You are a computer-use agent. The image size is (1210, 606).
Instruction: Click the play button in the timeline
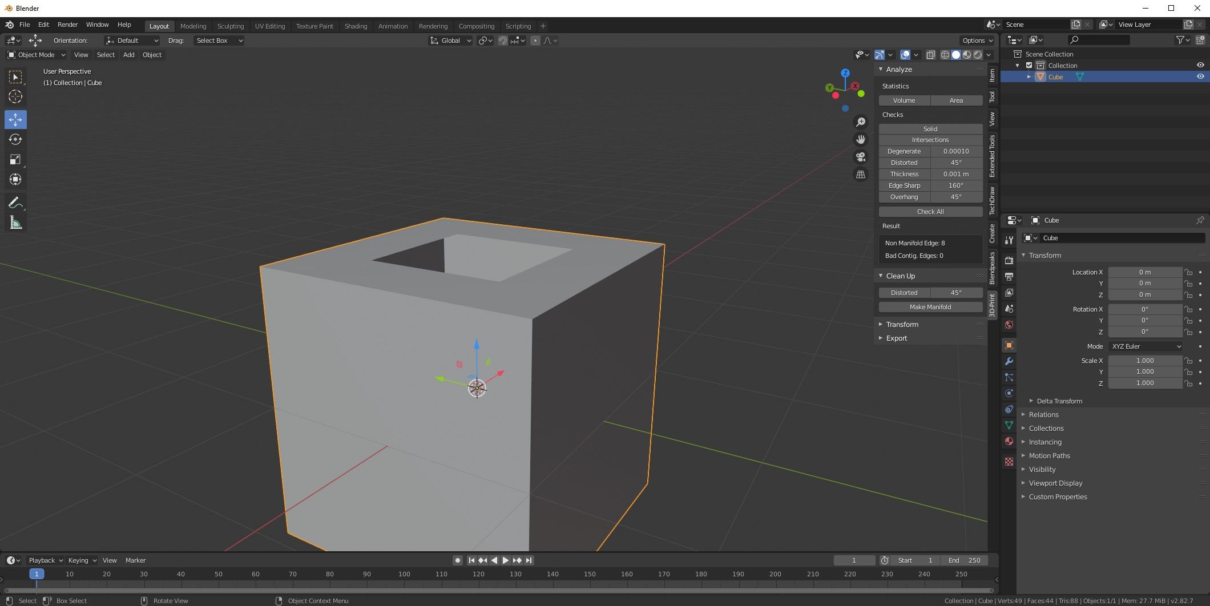coord(506,560)
